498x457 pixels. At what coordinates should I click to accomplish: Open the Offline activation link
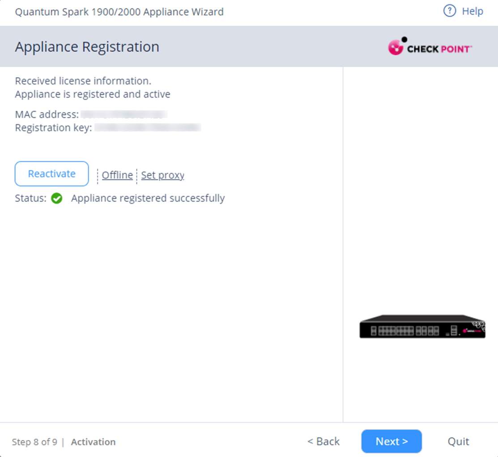[x=117, y=175]
